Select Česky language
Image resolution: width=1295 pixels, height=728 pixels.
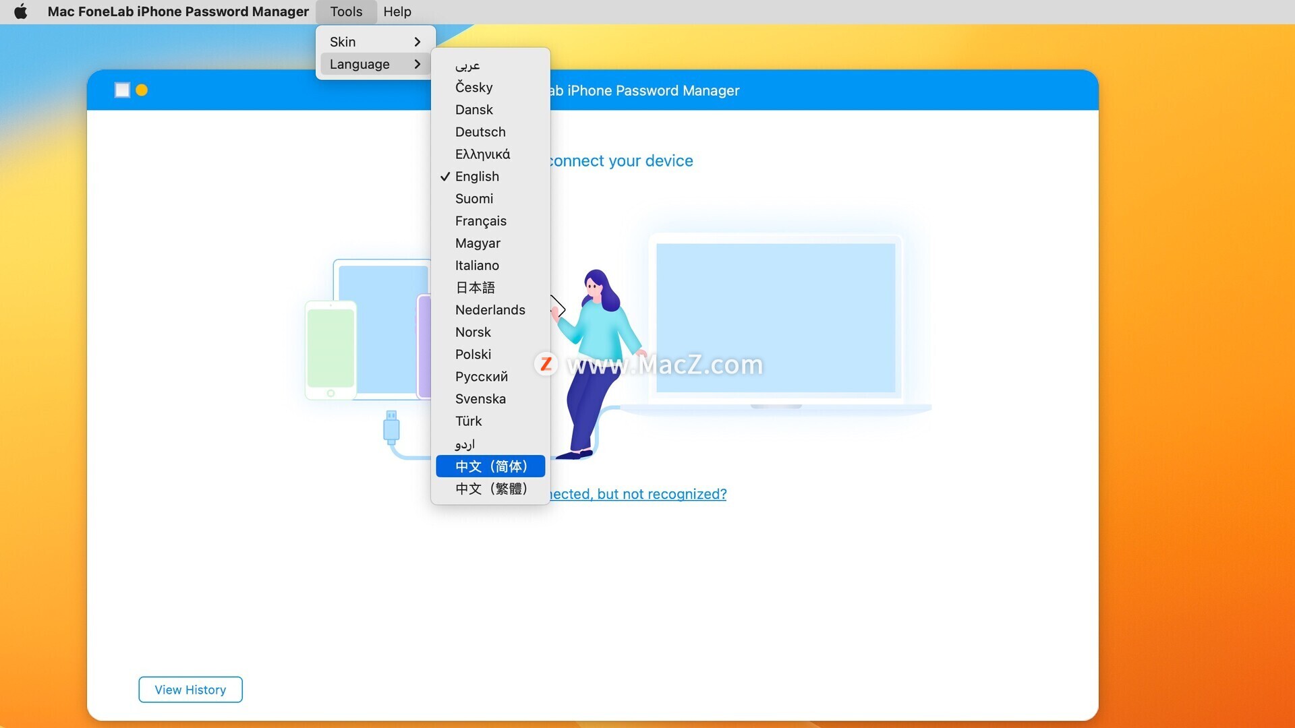[490, 87]
